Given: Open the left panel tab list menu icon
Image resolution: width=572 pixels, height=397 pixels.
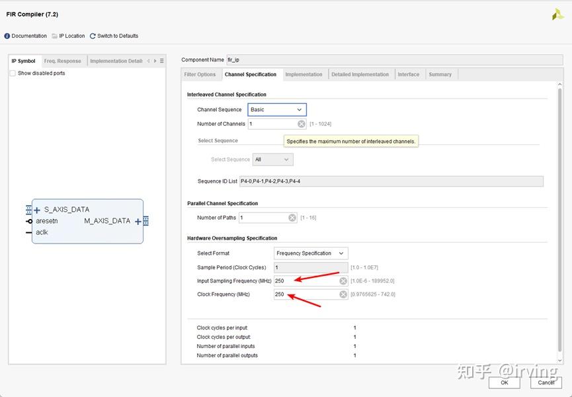Looking at the screenshot, I should (161, 61).
